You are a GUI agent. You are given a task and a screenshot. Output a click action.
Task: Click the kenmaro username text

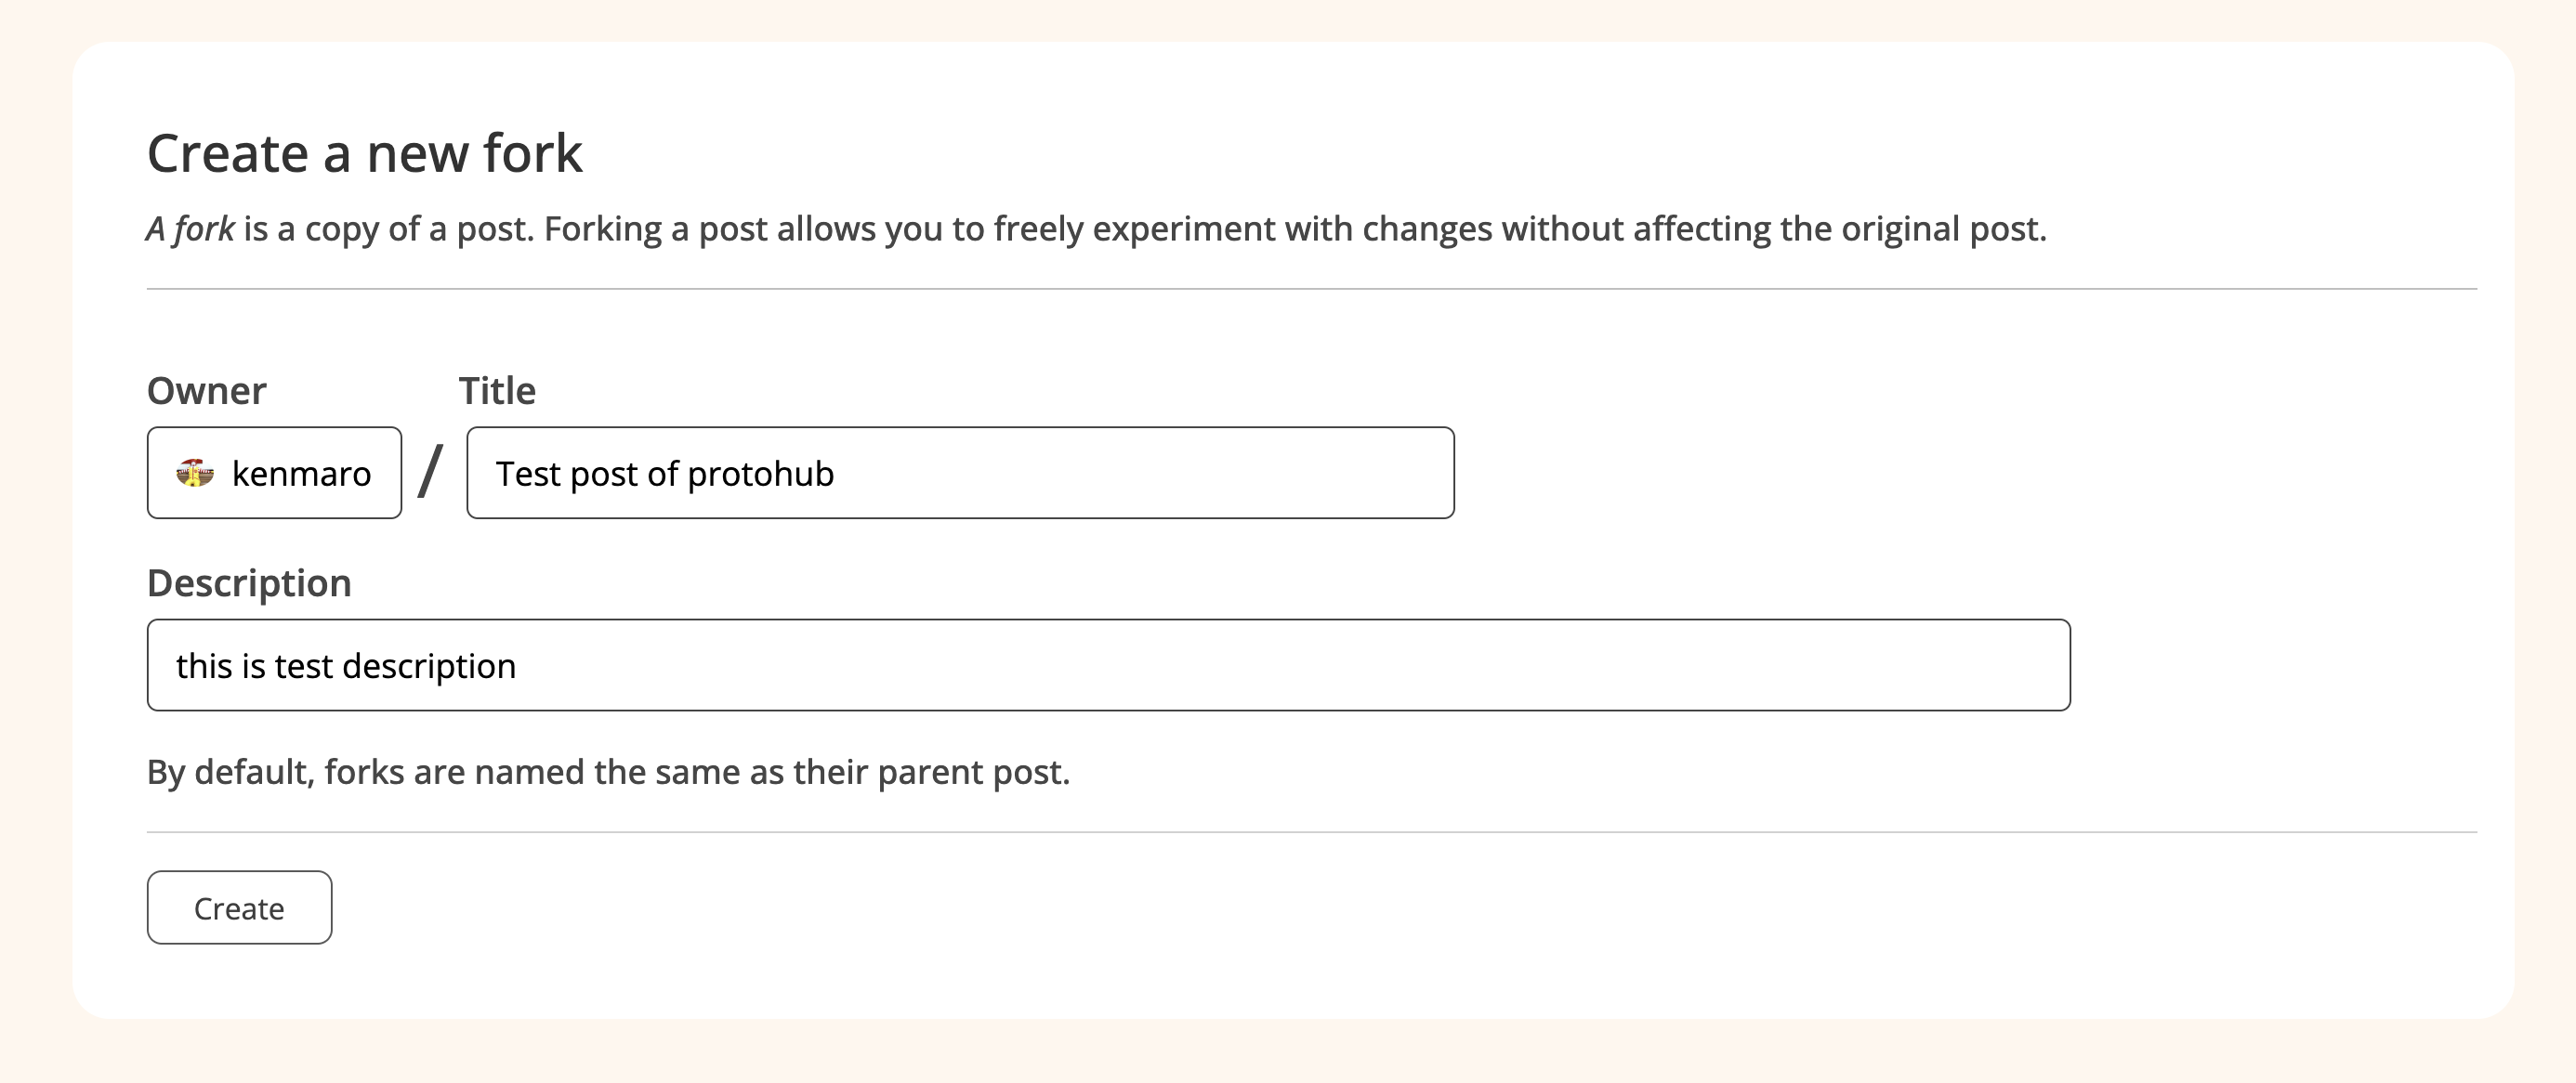click(301, 473)
